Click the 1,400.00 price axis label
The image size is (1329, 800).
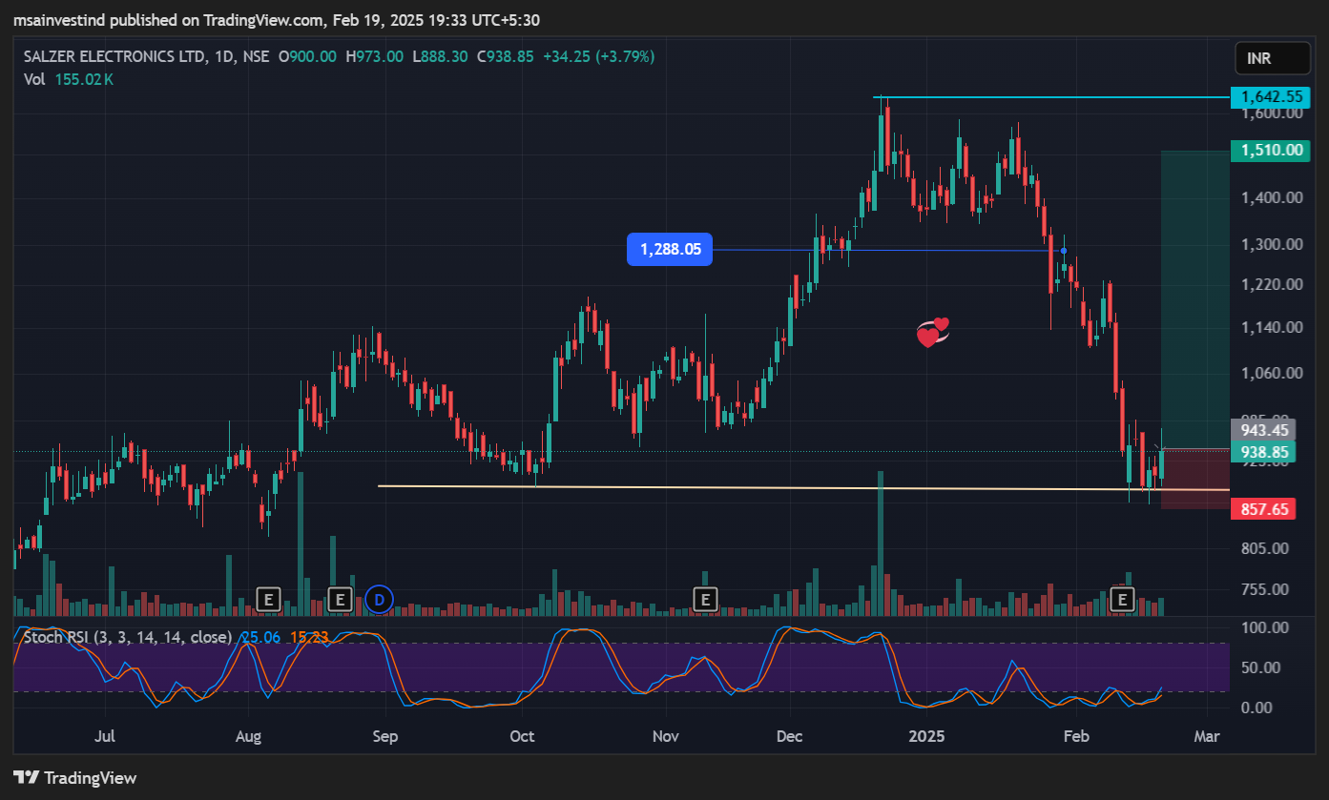[1273, 197]
